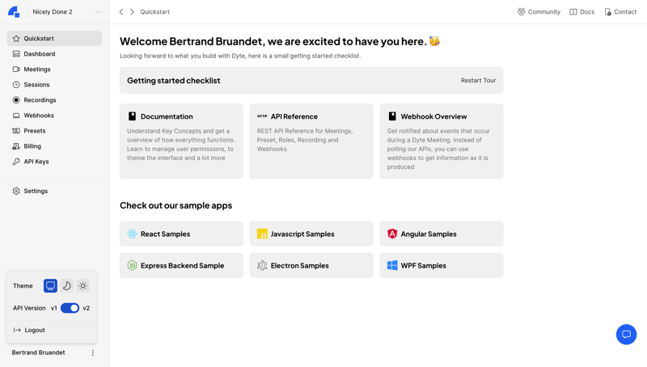The image size is (647, 367).
Task: Go to Recordings in the sidebar
Action: click(40, 100)
